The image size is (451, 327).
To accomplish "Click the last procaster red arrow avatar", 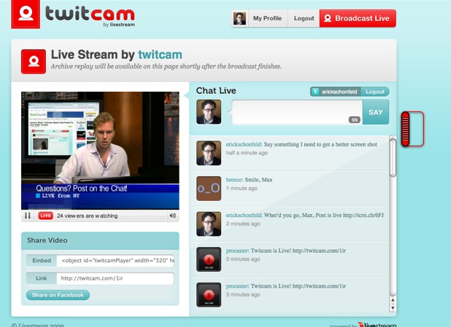I will [209, 295].
